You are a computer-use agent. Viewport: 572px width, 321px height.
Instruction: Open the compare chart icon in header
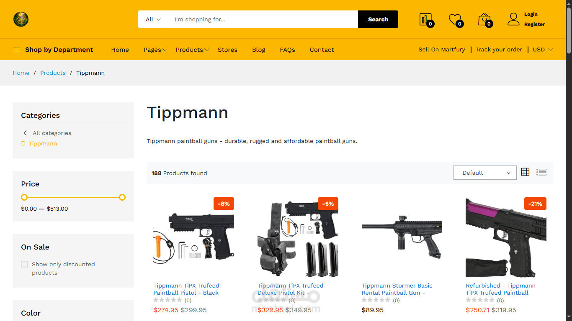(x=425, y=19)
